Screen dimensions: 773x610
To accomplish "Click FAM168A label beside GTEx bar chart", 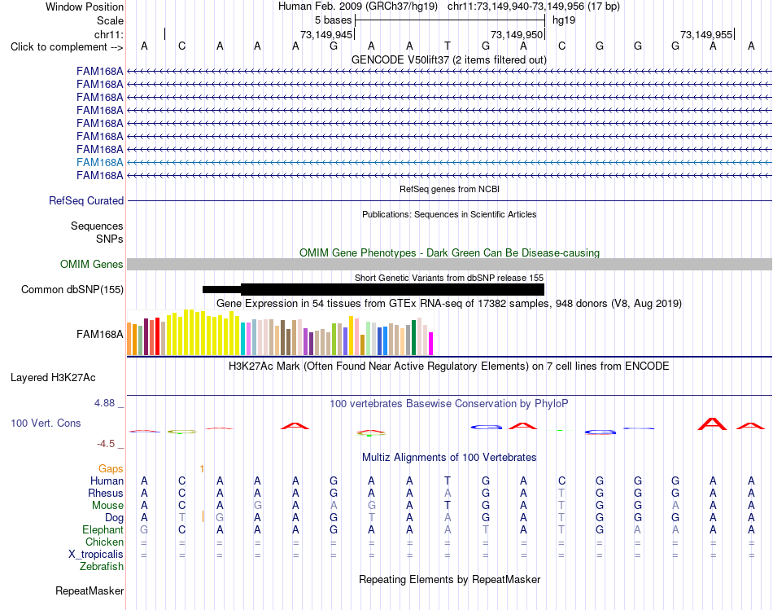I will 99,334.
